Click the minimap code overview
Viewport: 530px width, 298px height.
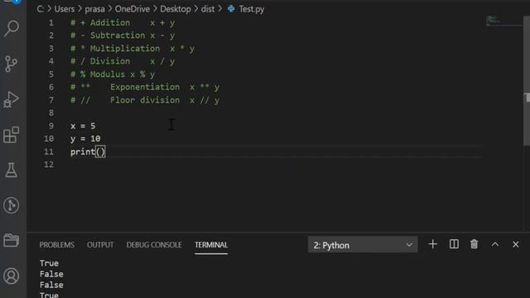point(503,20)
